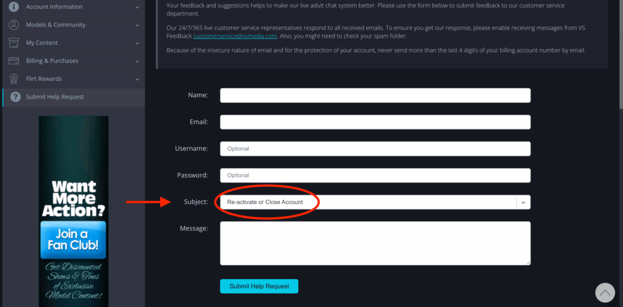The width and height of the screenshot is (623, 307).
Task: Click the Flirt Rewards ribbon icon
Action: [13, 79]
